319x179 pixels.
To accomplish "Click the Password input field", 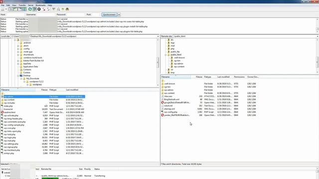I will coord(75,14).
